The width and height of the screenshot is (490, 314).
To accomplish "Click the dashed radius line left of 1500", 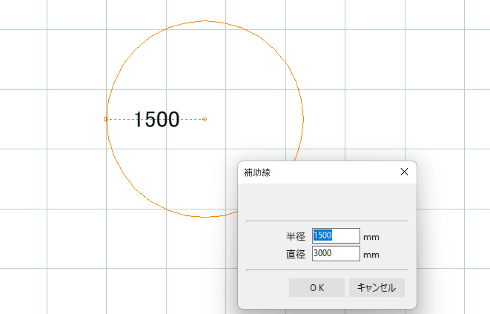I will click(x=121, y=119).
